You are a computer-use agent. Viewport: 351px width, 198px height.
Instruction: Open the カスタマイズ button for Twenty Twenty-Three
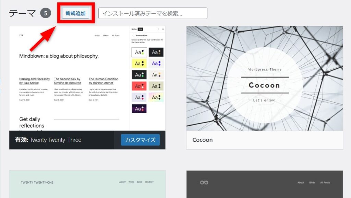pyautogui.click(x=140, y=140)
